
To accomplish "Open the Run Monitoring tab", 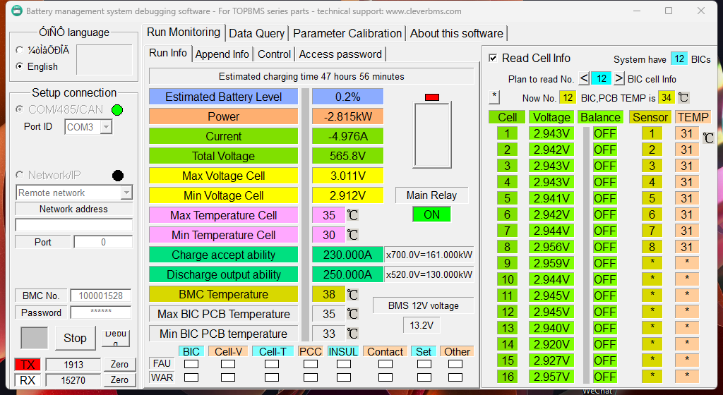I will click(x=184, y=32).
